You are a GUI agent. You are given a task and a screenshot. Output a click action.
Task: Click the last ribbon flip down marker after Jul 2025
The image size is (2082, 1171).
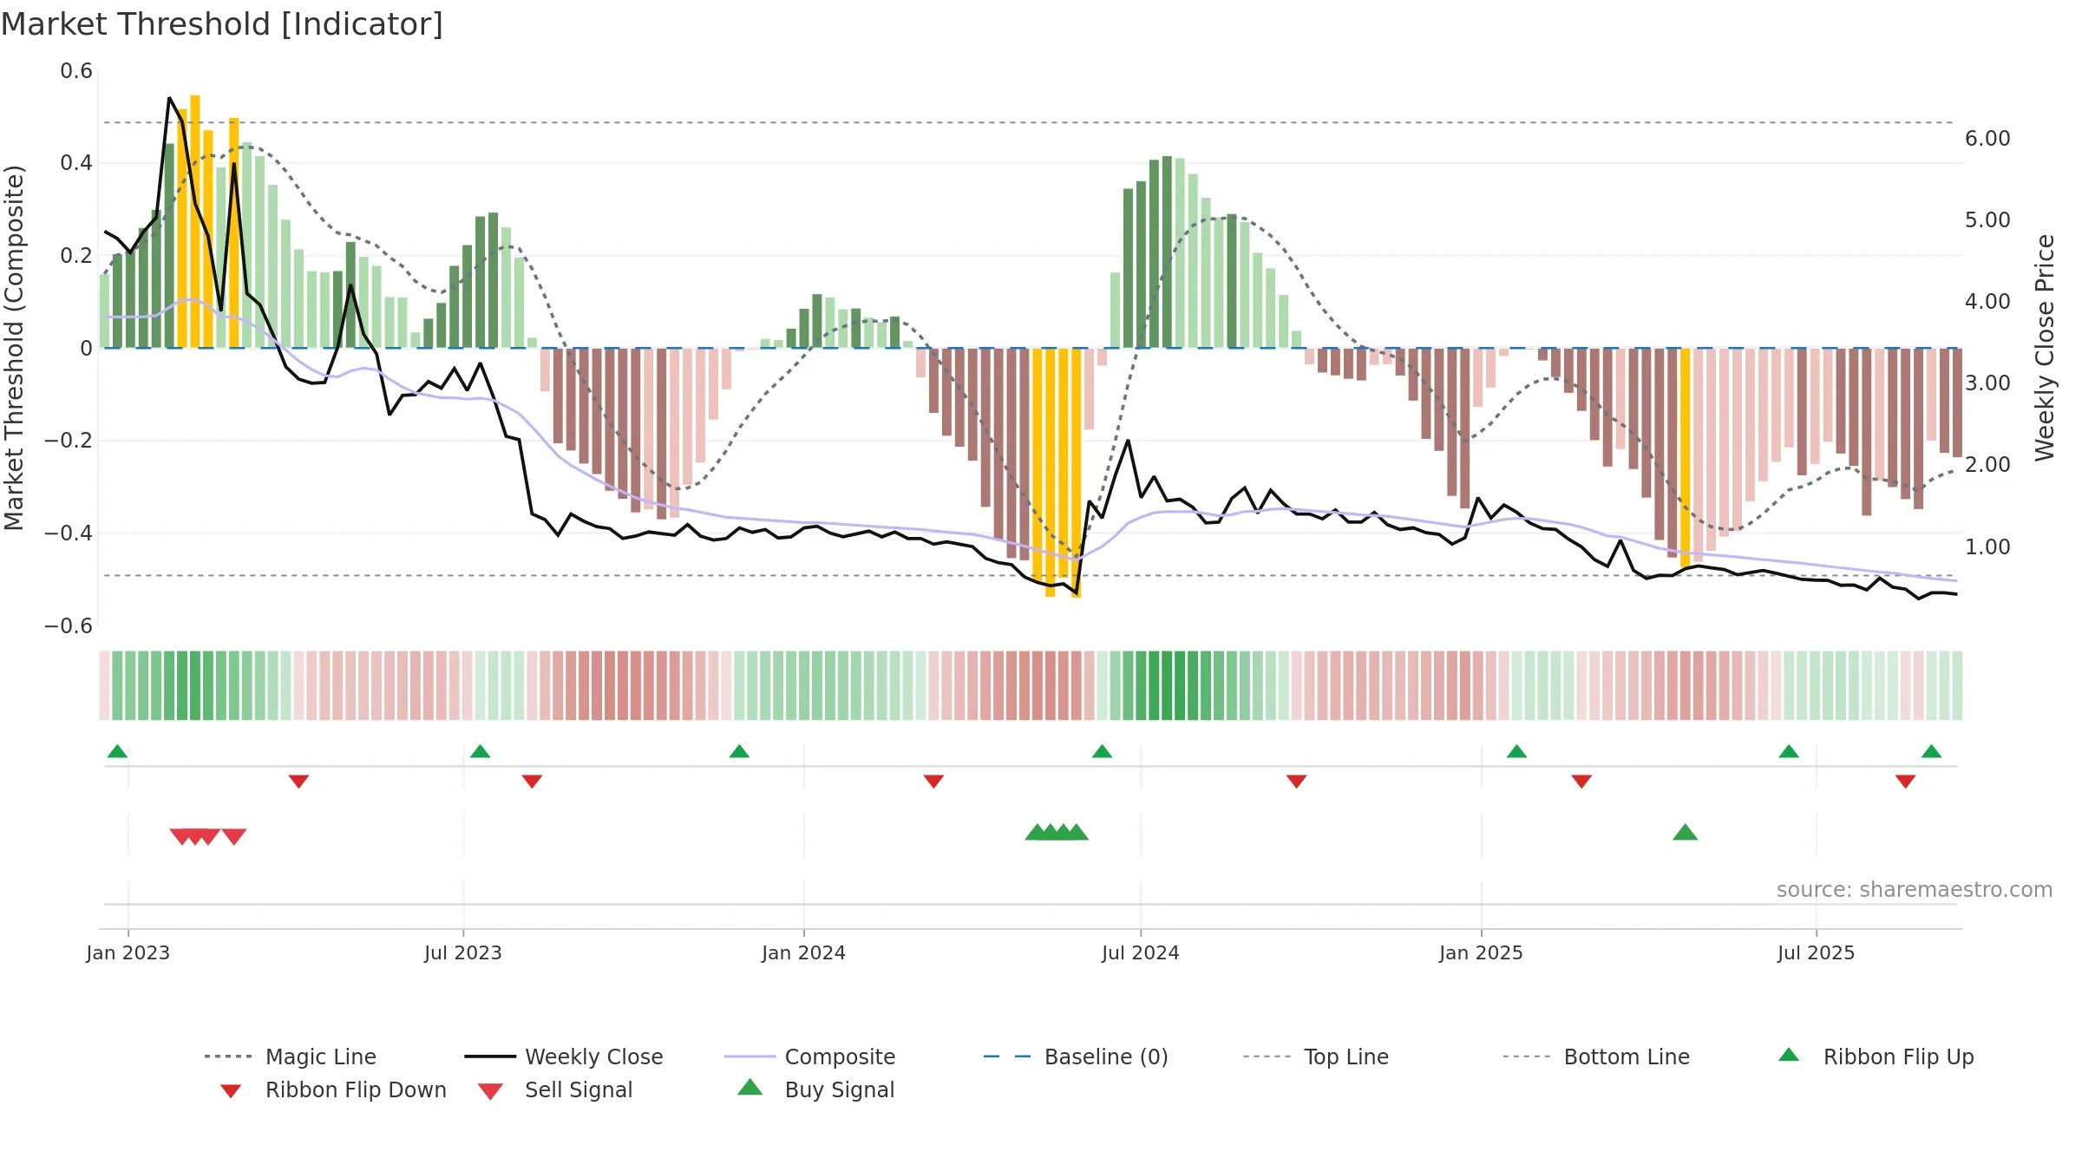coord(1905,782)
